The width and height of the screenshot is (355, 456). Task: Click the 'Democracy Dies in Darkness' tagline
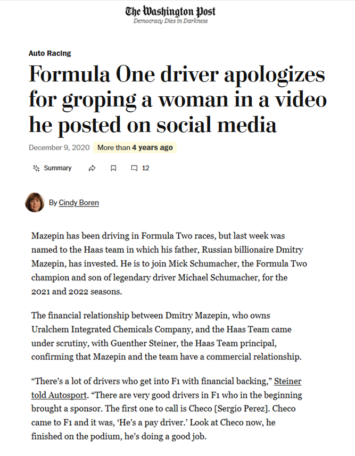coord(170,21)
